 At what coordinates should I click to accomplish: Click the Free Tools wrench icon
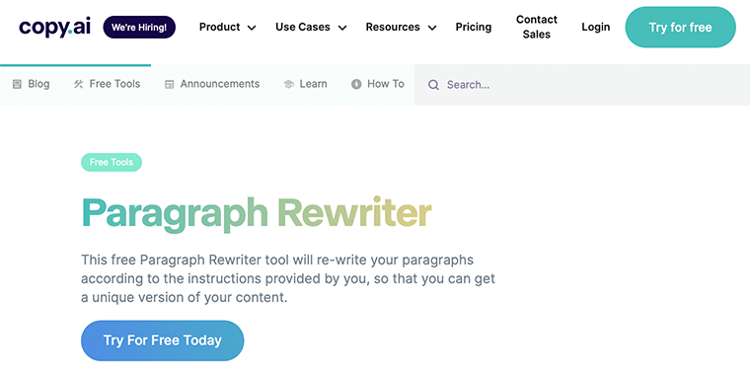[78, 84]
